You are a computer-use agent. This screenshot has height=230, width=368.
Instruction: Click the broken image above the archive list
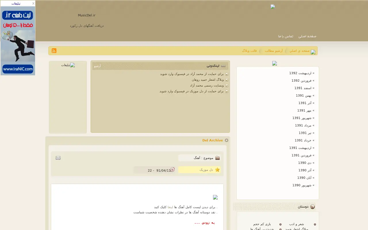coord(275,64)
